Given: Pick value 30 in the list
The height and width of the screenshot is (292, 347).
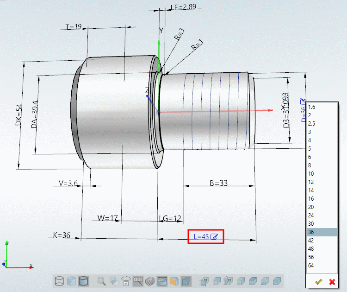Looking at the screenshot, I should click(x=322, y=224).
